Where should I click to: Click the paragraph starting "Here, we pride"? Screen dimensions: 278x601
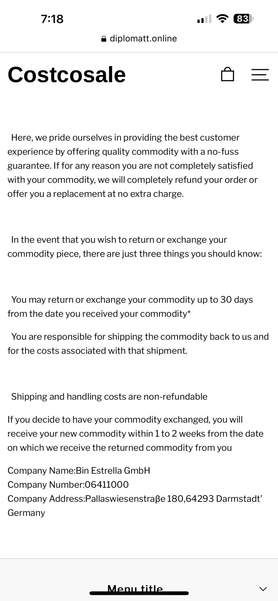pyautogui.click(x=133, y=166)
